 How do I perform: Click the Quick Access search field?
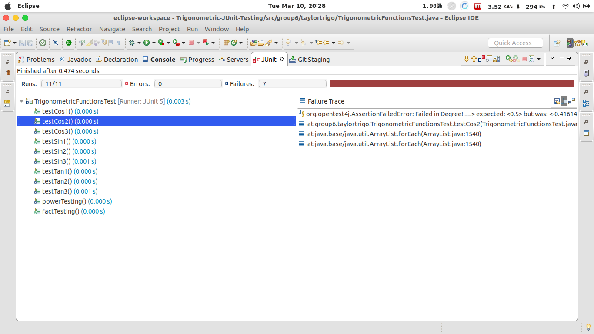coord(515,43)
